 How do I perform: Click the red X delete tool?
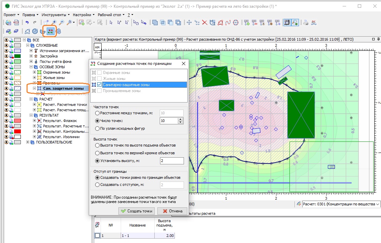pos(204,23)
